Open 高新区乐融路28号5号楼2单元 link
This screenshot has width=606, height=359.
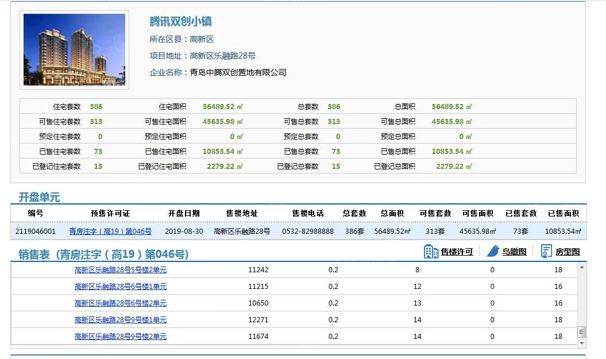point(121,270)
